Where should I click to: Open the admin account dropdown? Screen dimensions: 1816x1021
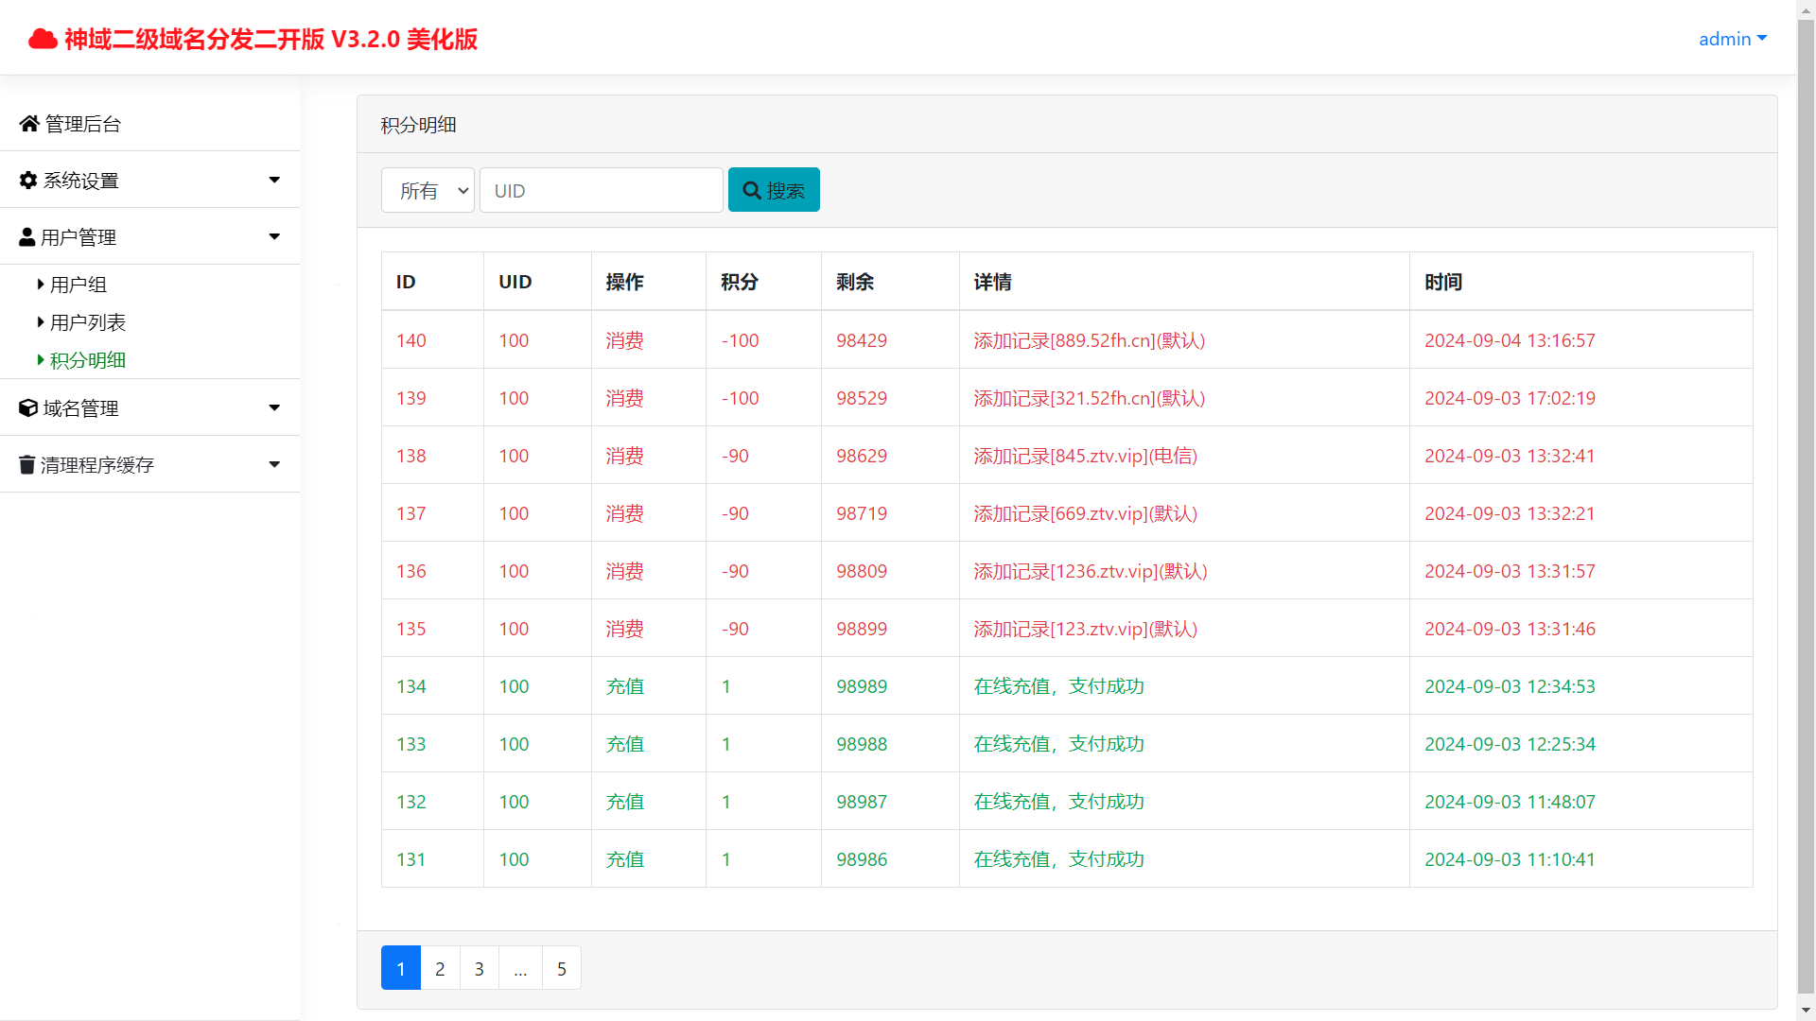[x=1732, y=39]
